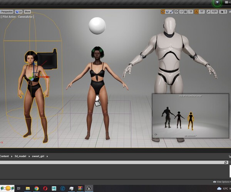Open scale snap 0,25 dropdown
Image resolution: width=231 pixels, height=192 pixels.
coord(214,12)
